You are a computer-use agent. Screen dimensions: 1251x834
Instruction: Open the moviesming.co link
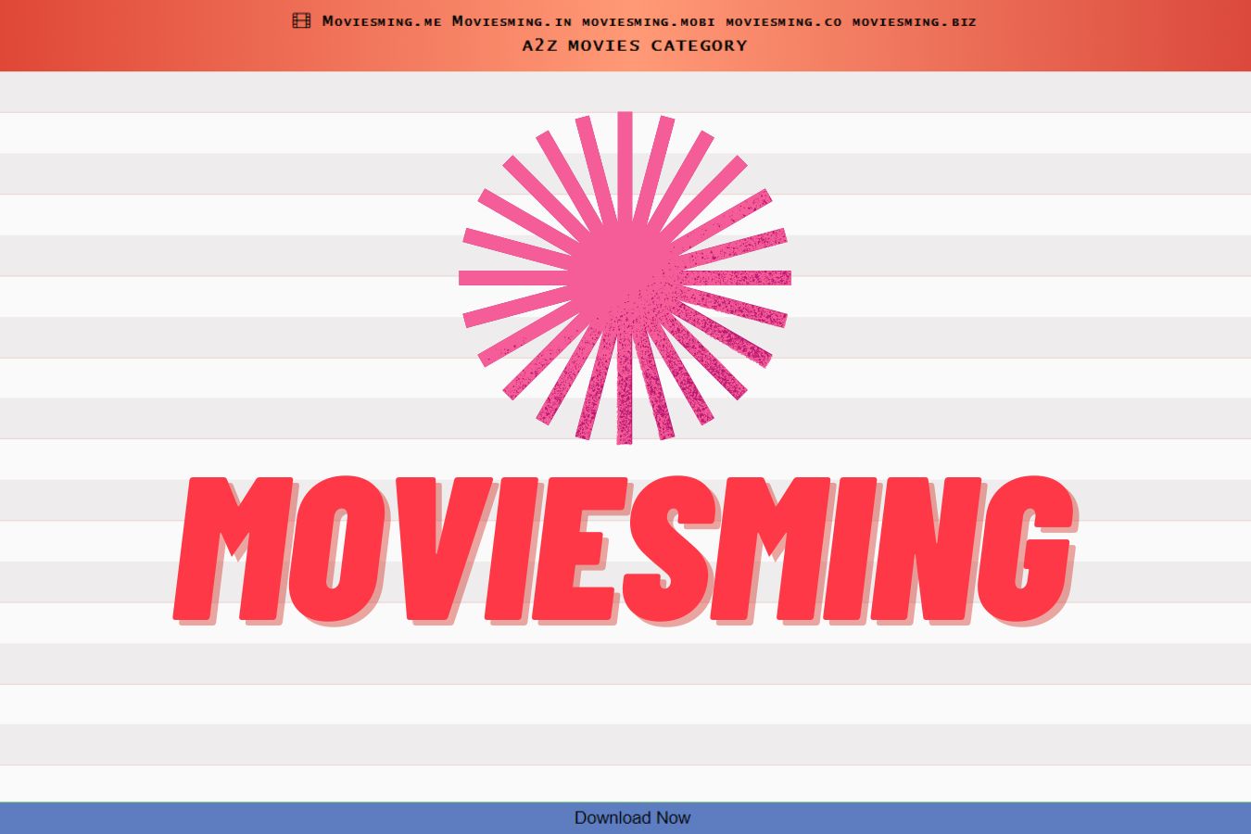[x=784, y=21]
